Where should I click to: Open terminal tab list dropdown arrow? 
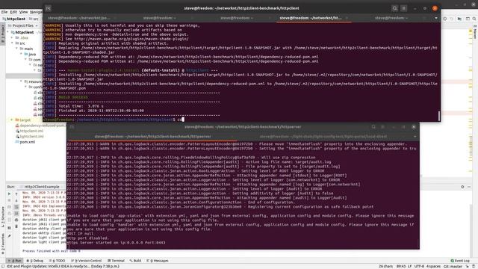(436, 18)
